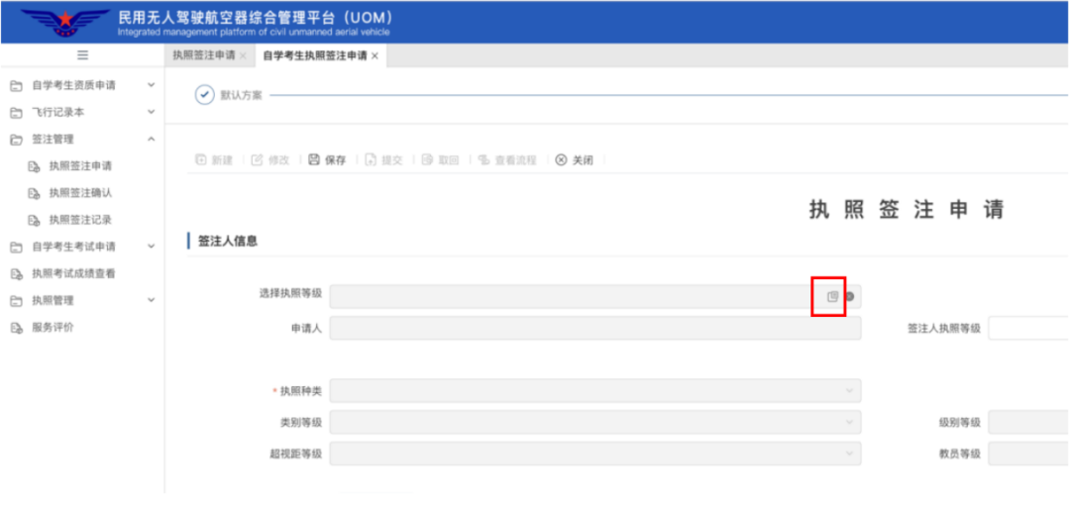
Task: Click 取回 toolbar button
Action: tap(441, 160)
